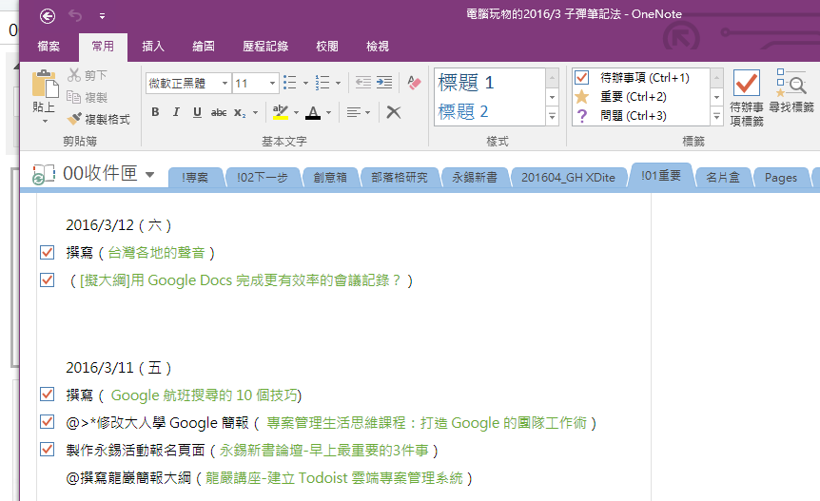820x501 pixels.
Task: Expand 00收件匣 notebook dropdown
Action: tap(149, 175)
